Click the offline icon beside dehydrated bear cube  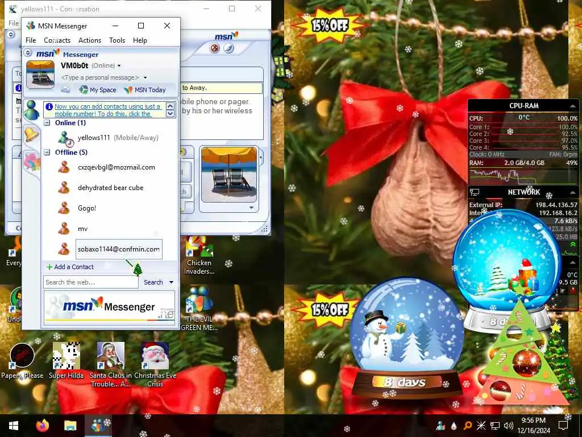click(64, 188)
